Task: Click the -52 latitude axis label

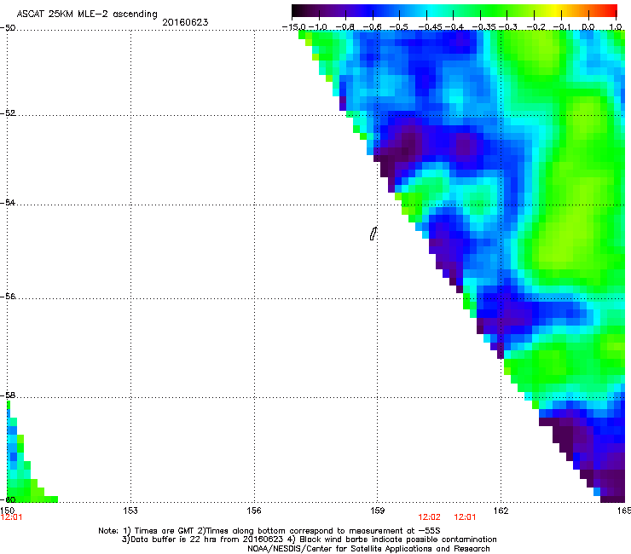Action: point(8,113)
